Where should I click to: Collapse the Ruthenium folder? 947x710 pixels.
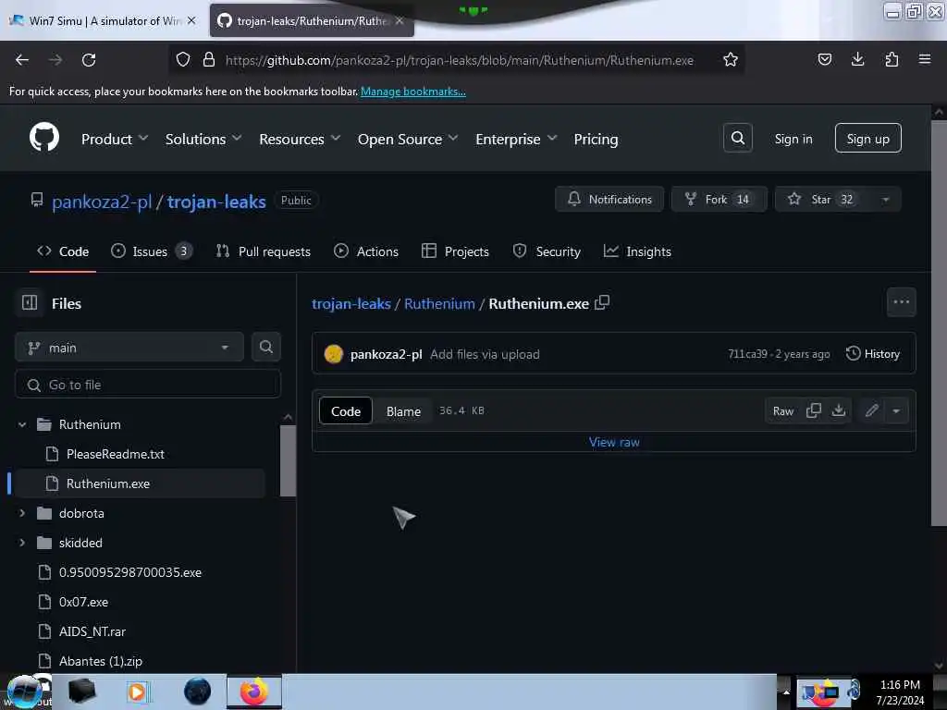22,424
